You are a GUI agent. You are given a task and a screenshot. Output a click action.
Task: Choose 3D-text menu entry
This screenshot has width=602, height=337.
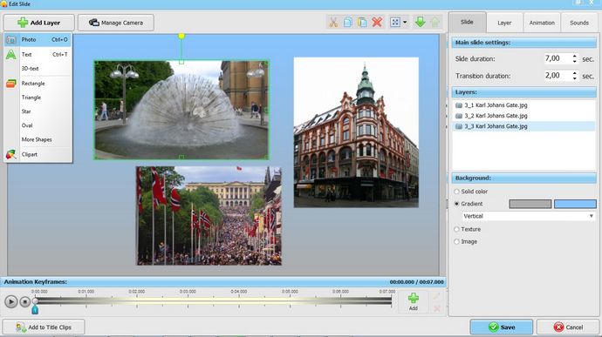coord(38,69)
